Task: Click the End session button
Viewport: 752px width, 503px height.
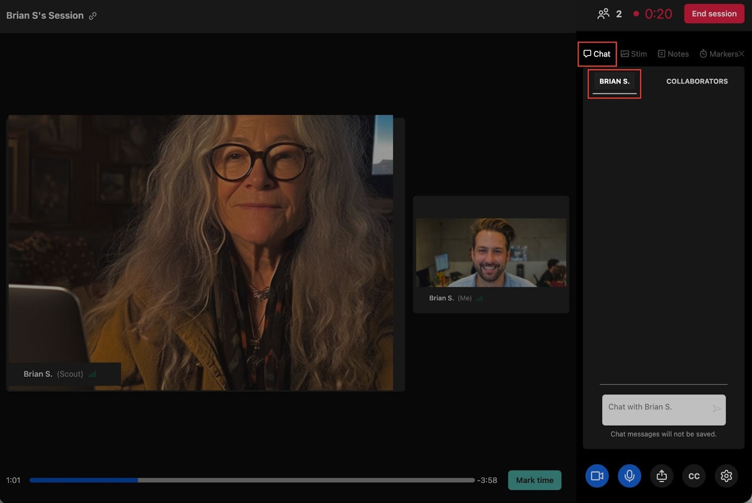Action: (713, 14)
